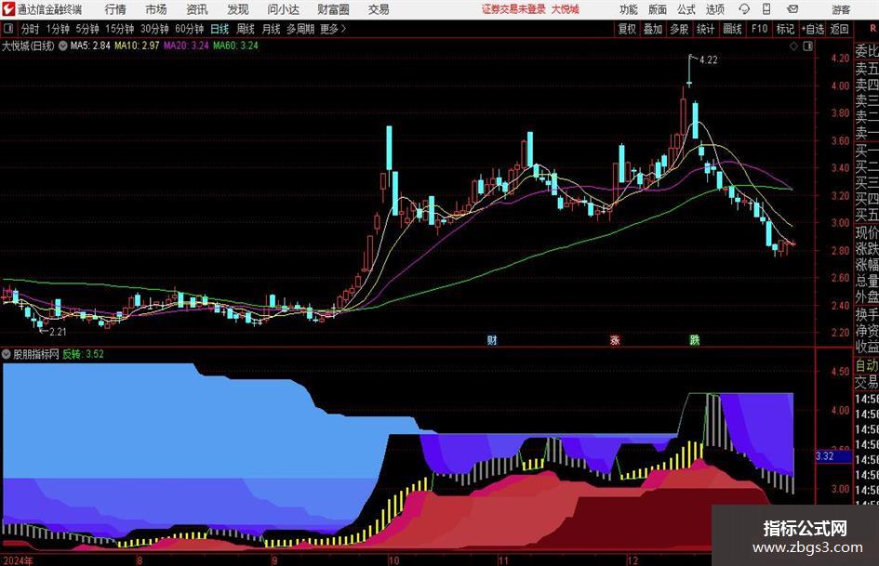879x566 pixels.
Task: Click the F10 company info button
Action: pos(760,29)
